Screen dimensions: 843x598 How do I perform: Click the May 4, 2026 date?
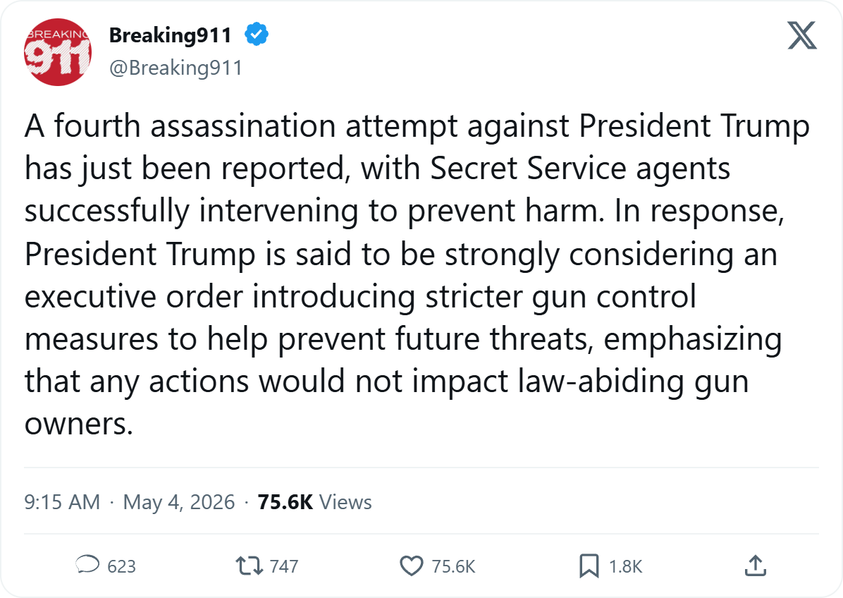178,501
